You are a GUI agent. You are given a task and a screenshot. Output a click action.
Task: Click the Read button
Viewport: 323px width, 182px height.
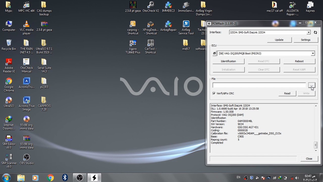coord(287,93)
